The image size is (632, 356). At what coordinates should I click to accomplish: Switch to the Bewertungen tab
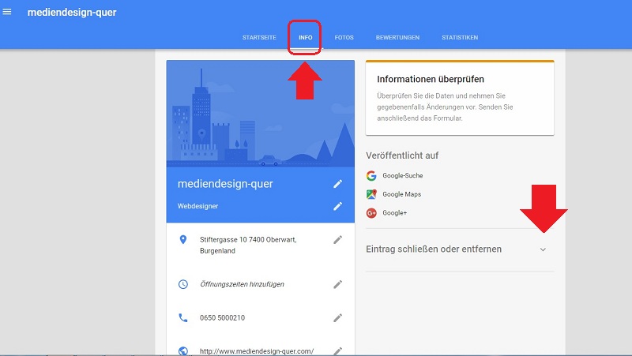pyautogui.click(x=397, y=37)
